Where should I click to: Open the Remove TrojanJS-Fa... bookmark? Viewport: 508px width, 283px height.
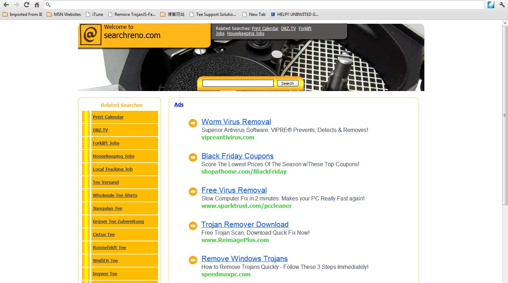click(x=132, y=14)
